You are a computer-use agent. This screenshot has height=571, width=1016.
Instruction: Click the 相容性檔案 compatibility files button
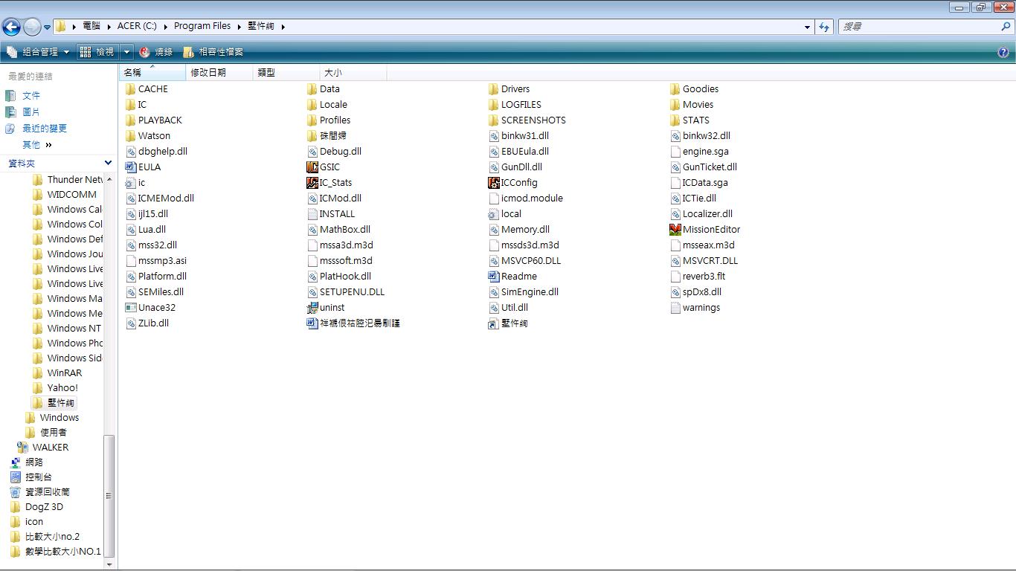coord(214,52)
